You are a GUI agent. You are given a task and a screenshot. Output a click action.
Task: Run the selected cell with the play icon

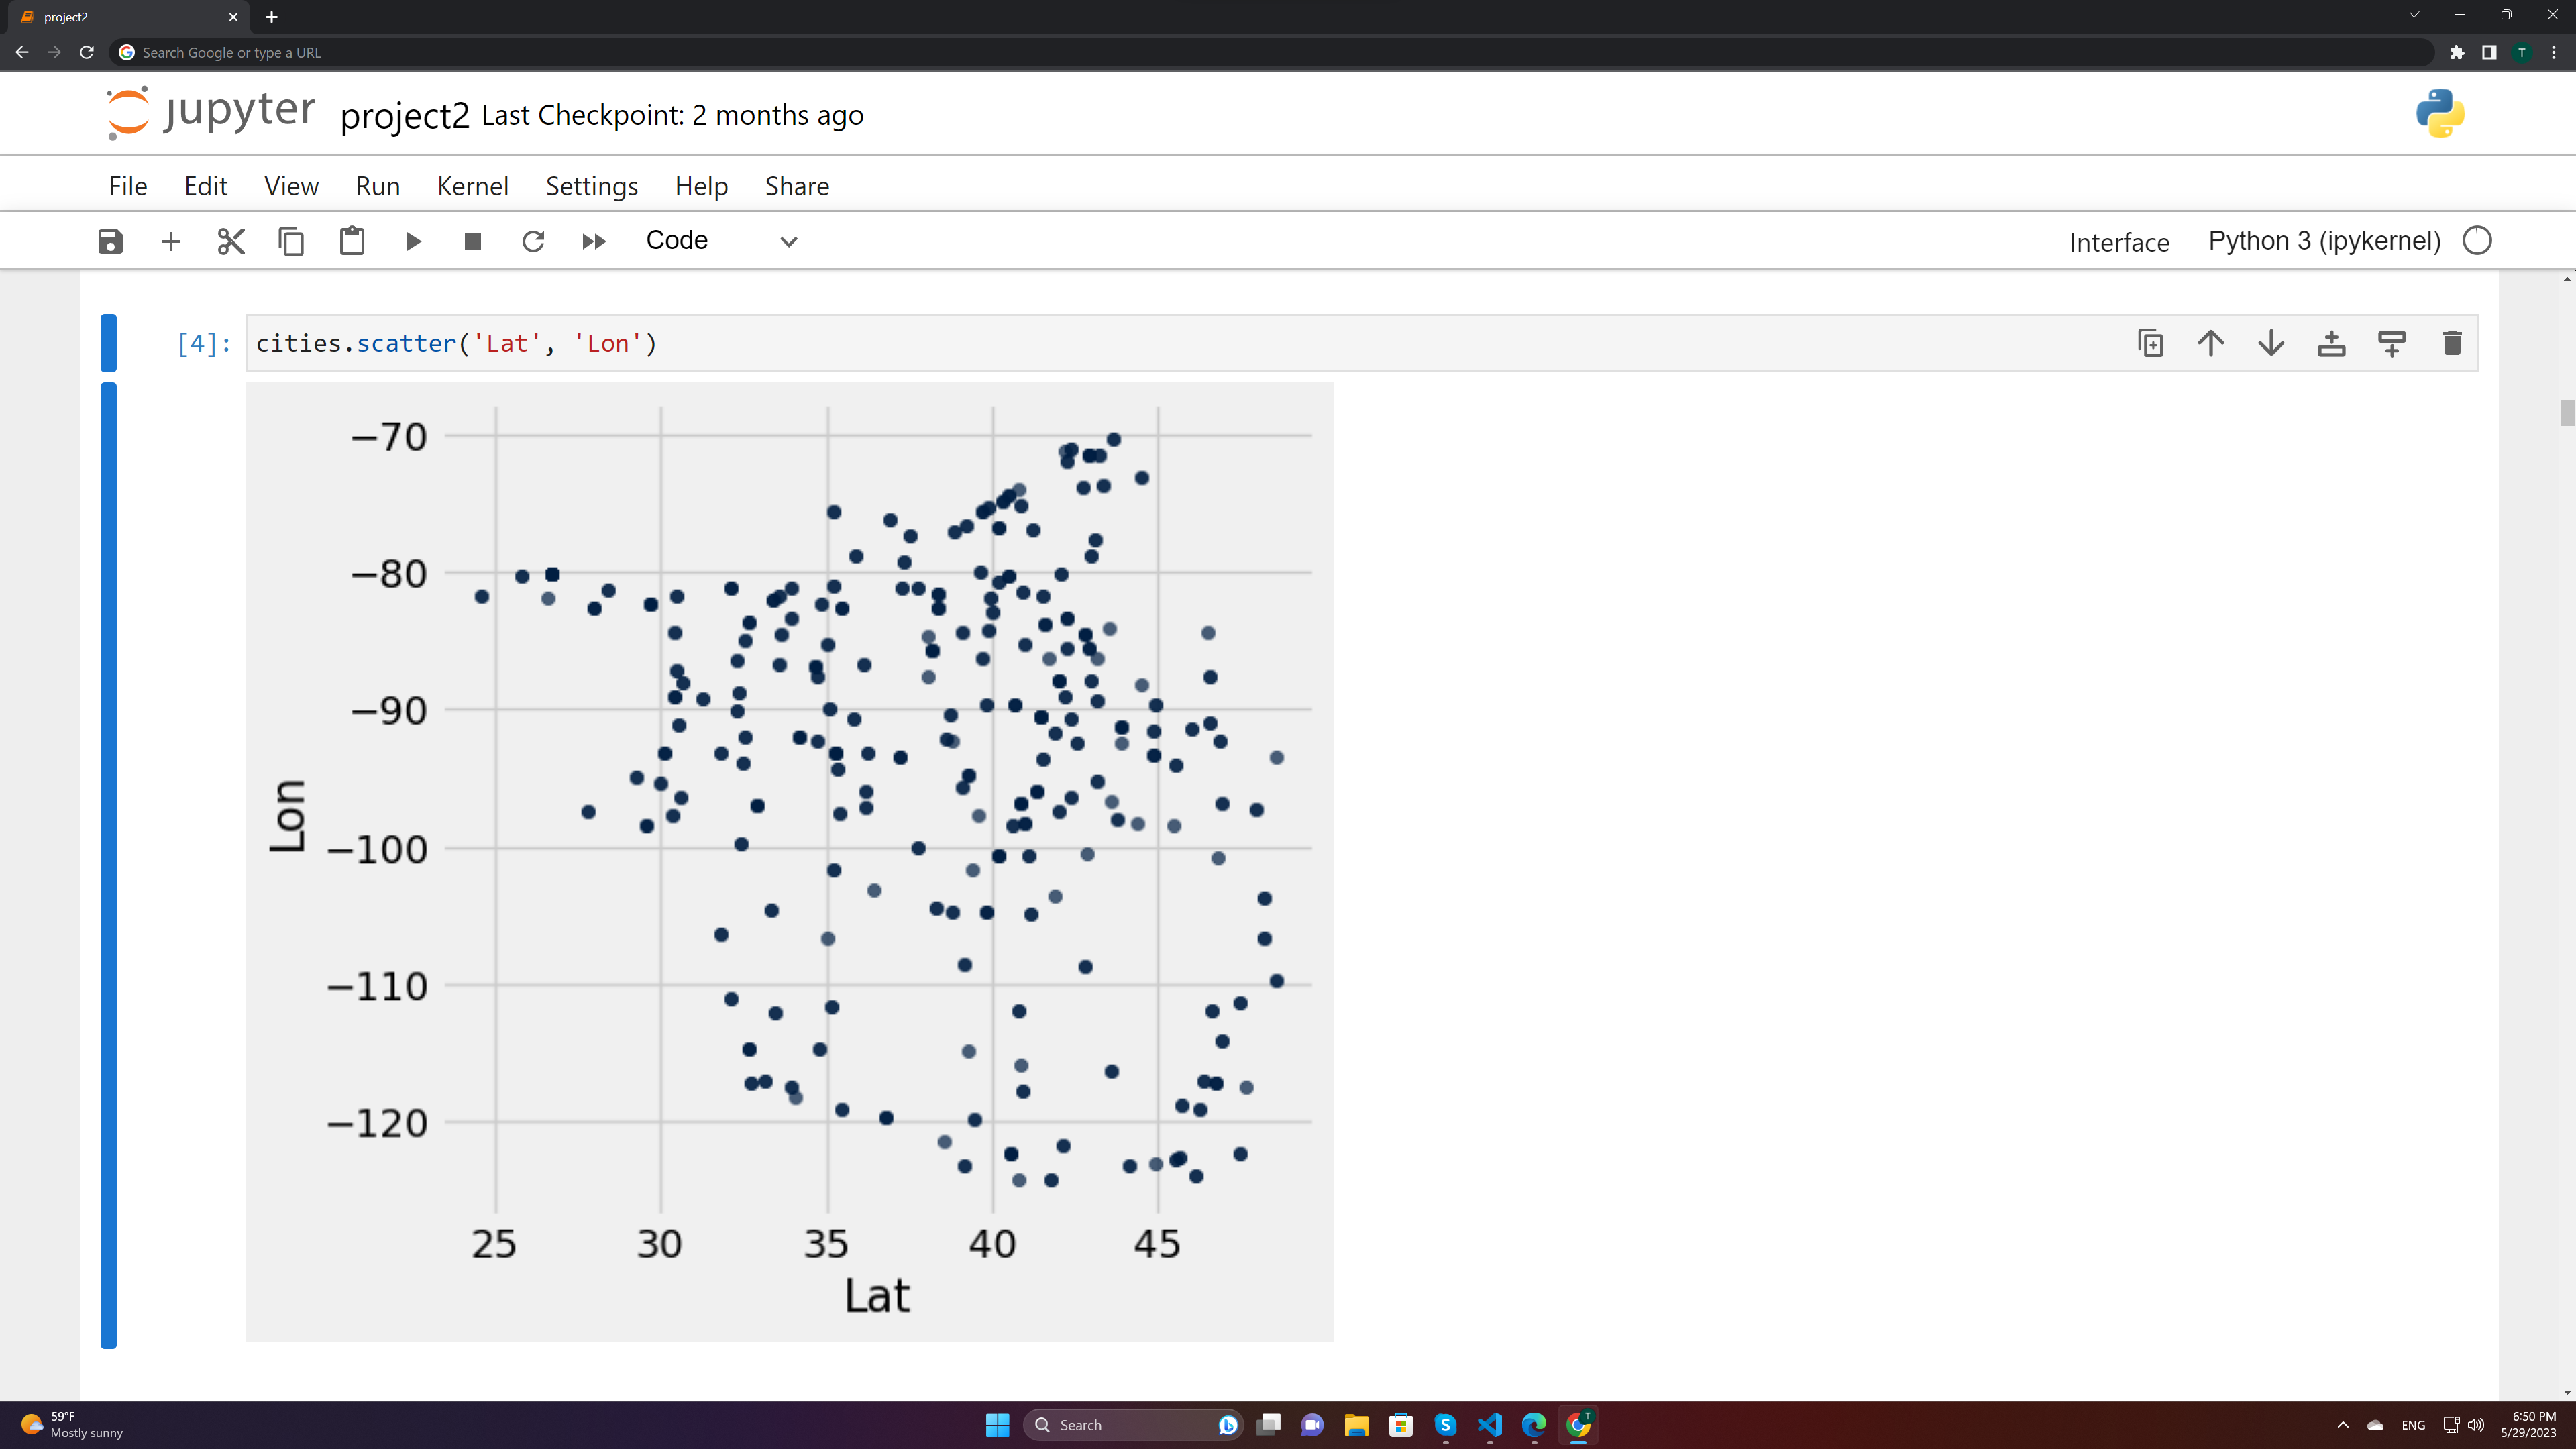tap(413, 241)
